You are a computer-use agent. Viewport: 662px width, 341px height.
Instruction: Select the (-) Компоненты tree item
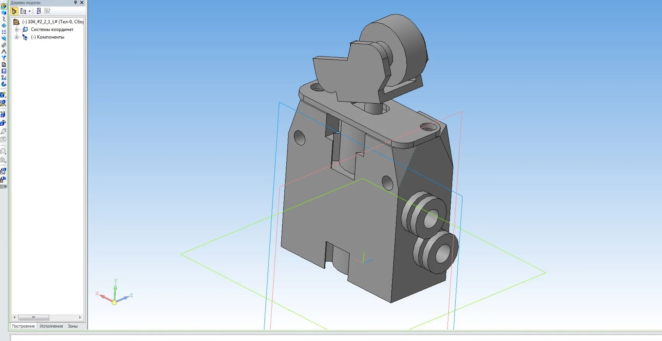point(47,37)
